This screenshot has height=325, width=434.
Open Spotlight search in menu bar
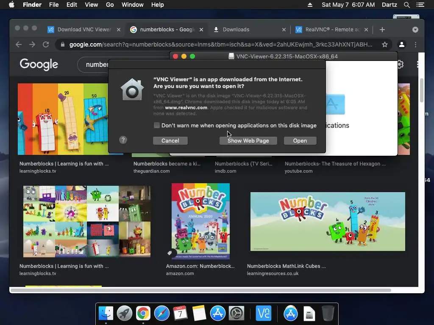coord(406,5)
